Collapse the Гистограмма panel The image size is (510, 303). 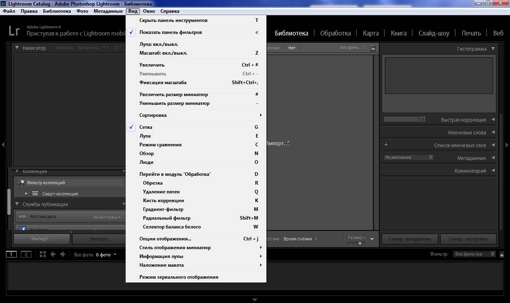pos(493,49)
